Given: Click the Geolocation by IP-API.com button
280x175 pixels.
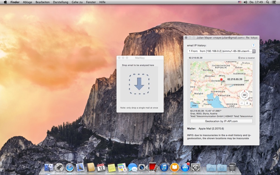Looking at the screenshot, I should pyautogui.click(x=221, y=121).
